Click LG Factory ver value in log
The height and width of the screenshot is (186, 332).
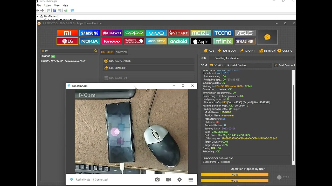249,138
